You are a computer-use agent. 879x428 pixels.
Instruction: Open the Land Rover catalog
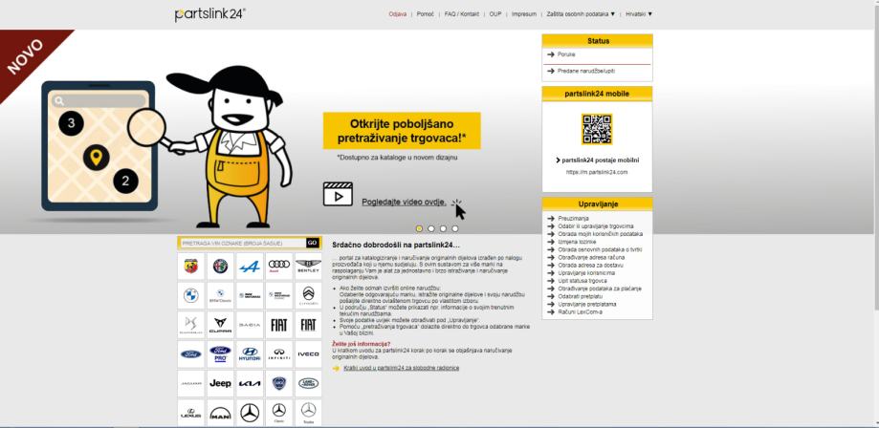click(308, 383)
